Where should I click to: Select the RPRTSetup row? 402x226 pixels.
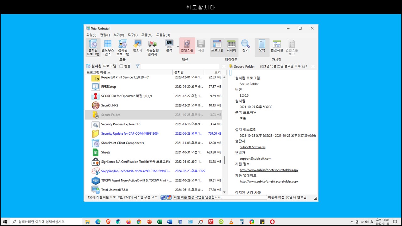(x=154, y=87)
